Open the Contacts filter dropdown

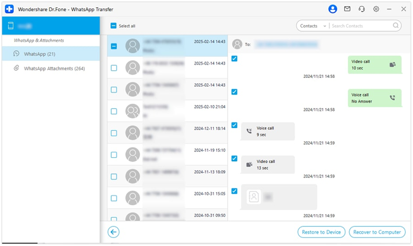point(313,26)
